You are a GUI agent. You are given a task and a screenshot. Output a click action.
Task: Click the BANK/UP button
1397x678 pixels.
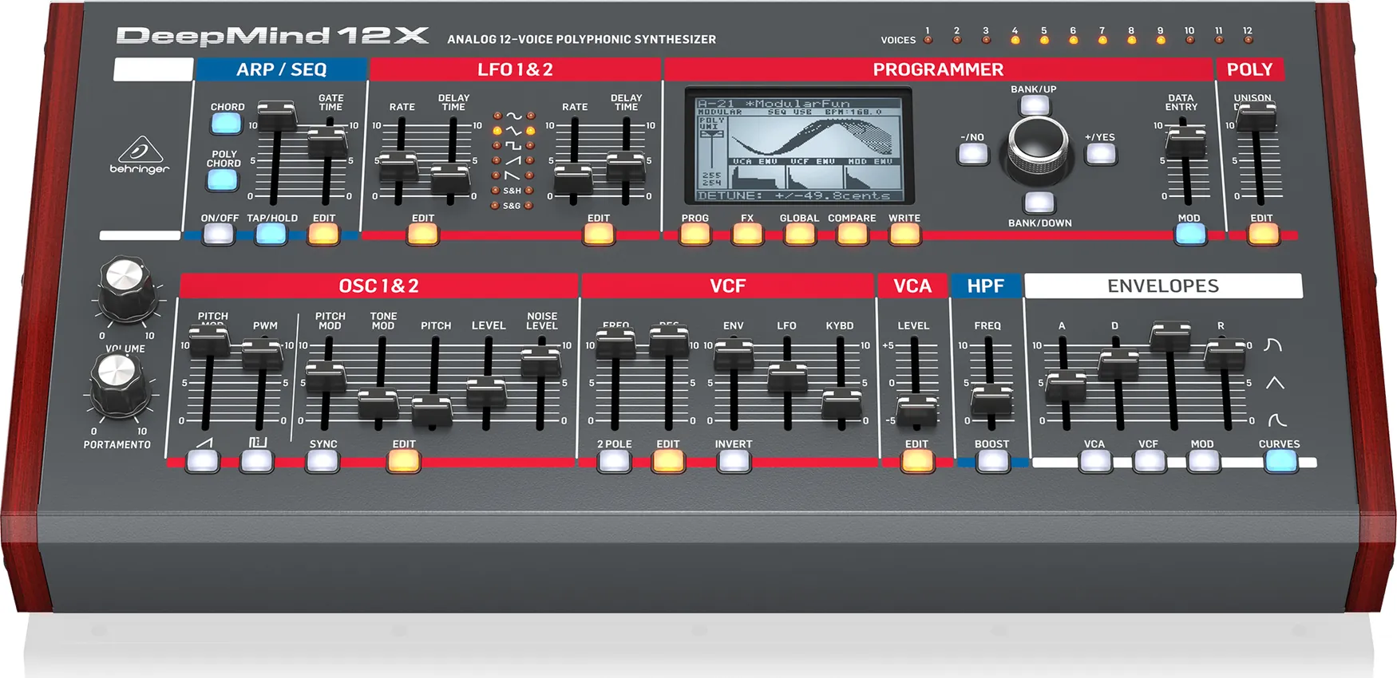pyautogui.click(x=1035, y=105)
